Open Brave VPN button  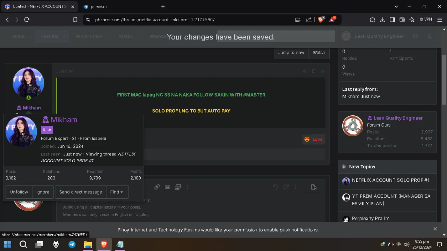[x=426, y=20]
